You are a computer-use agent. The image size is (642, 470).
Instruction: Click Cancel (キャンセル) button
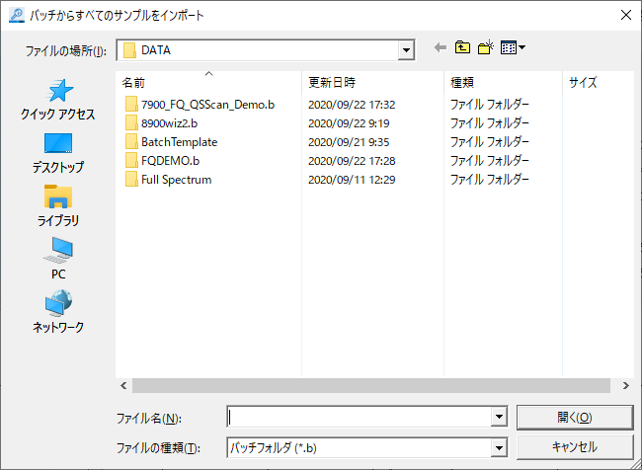tap(575, 447)
